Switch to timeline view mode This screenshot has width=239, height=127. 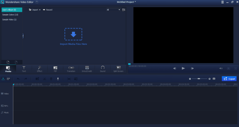[x=3, y=79]
